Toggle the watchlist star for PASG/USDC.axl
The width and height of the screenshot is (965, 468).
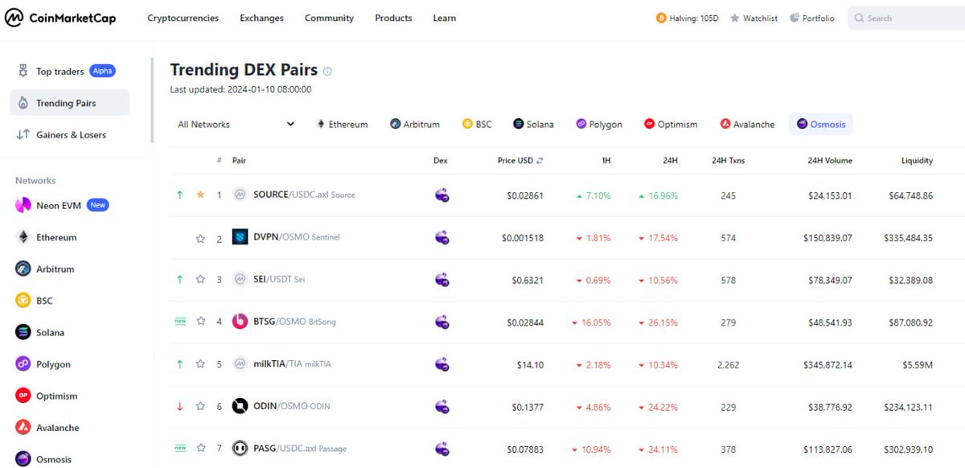pyautogui.click(x=200, y=448)
